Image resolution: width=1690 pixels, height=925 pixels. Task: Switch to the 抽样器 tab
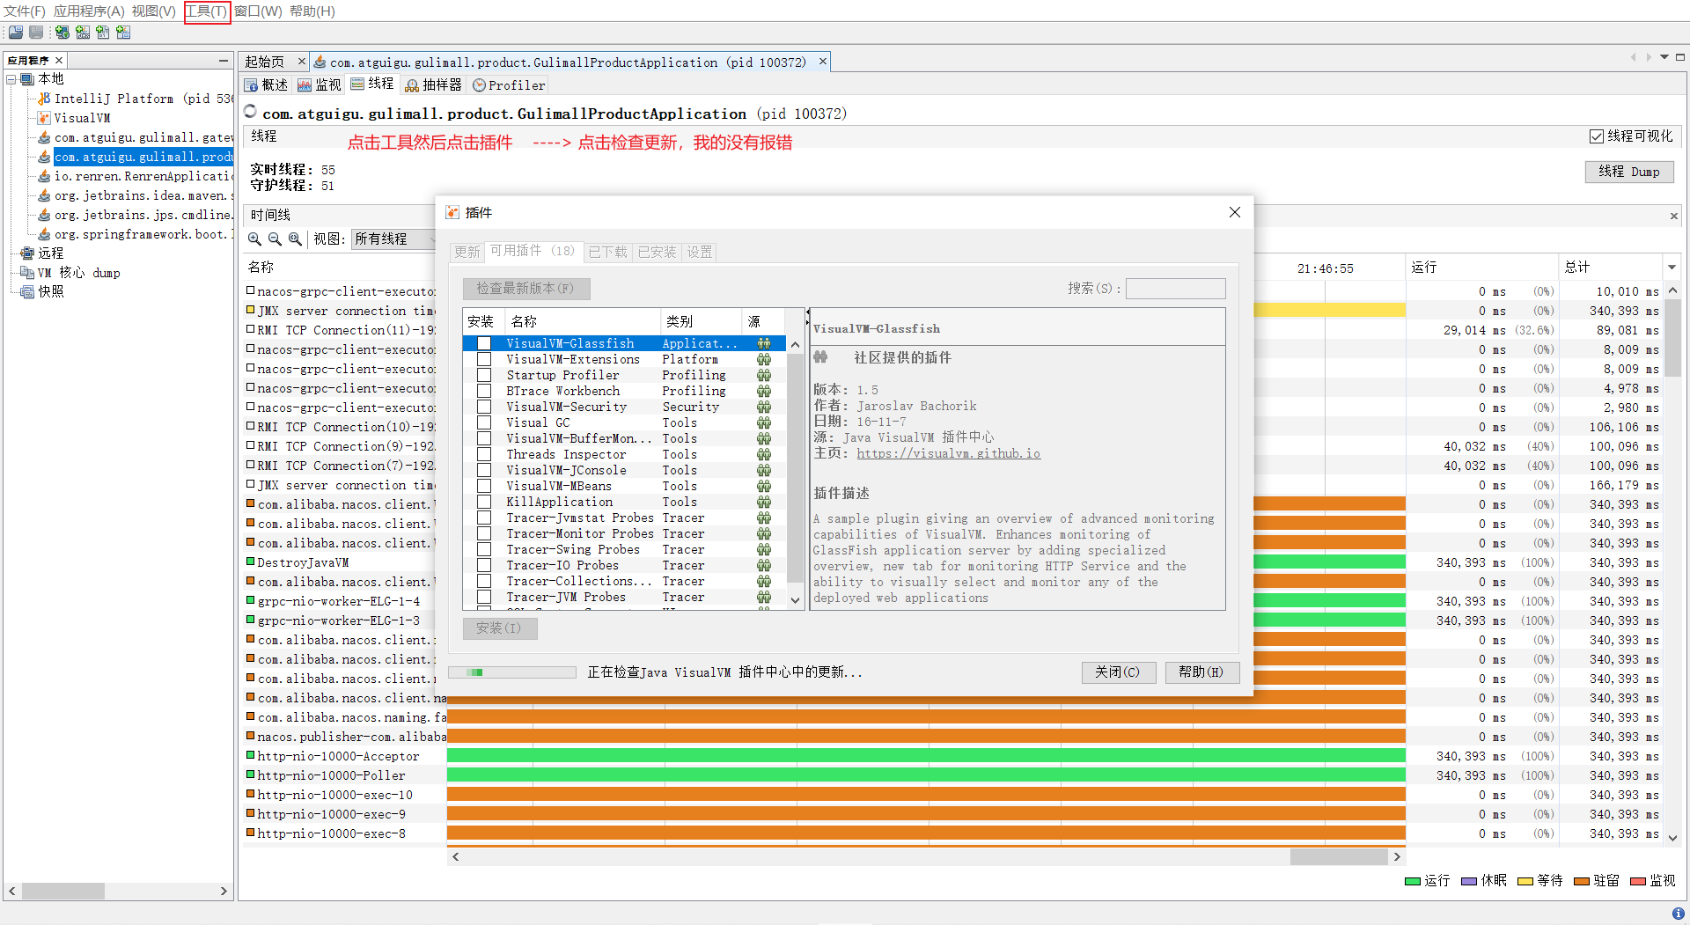pyautogui.click(x=433, y=85)
